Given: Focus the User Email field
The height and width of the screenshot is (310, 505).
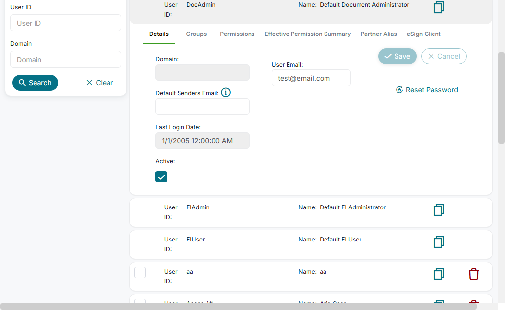Looking at the screenshot, I should (311, 78).
